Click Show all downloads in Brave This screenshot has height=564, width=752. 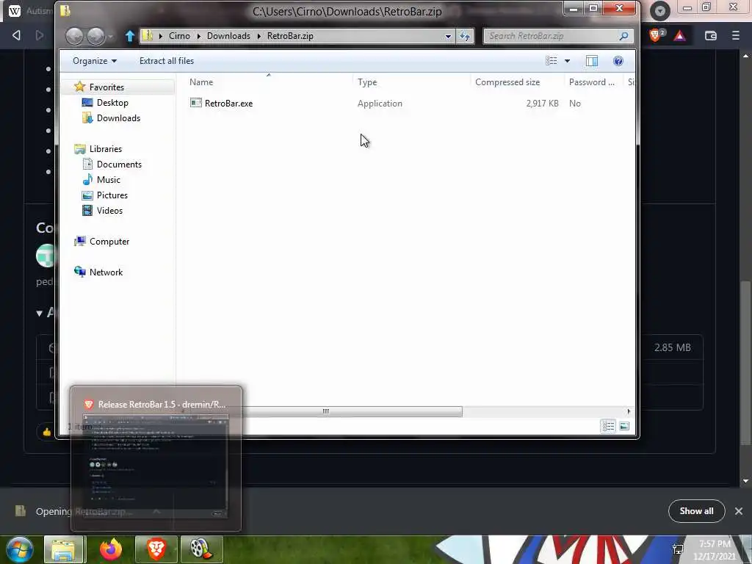[696, 511]
